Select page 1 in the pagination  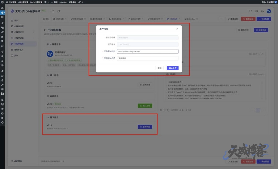[258, 110]
